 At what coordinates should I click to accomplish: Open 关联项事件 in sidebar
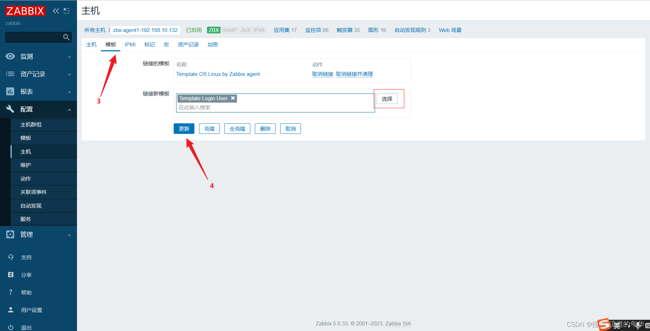point(44,192)
